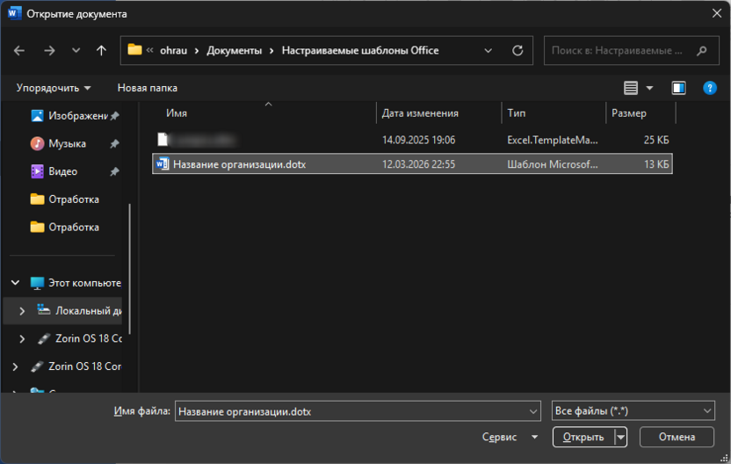
Task: Expand the address bar history dropdown
Action: pyautogui.click(x=488, y=50)
